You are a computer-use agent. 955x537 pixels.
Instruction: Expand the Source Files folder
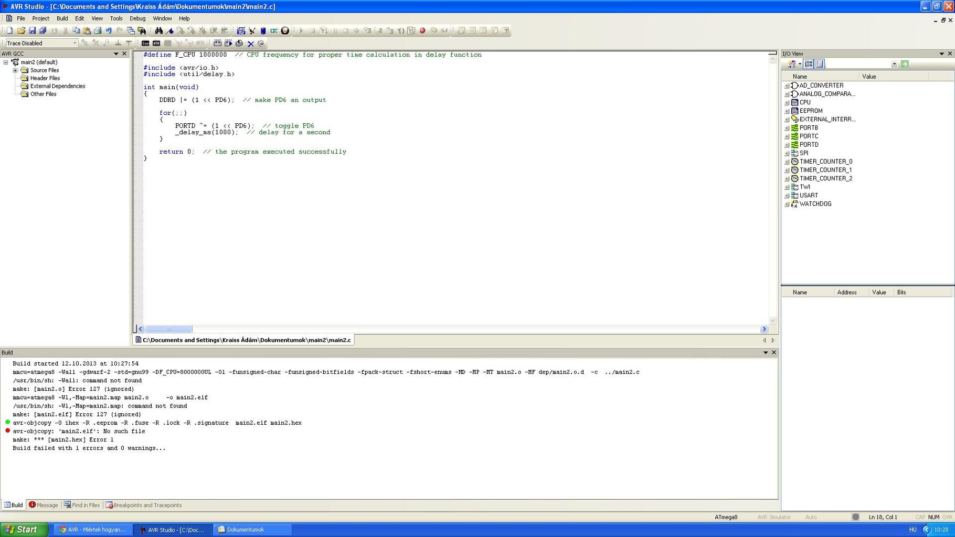pos(15,70)
